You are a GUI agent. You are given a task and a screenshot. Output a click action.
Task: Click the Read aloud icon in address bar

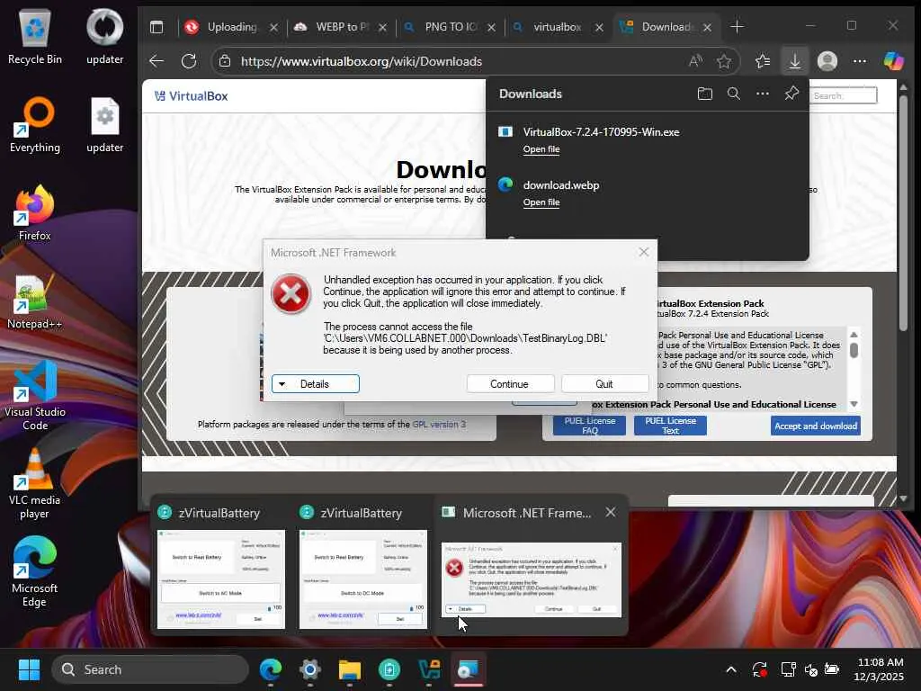click(695, 61)
